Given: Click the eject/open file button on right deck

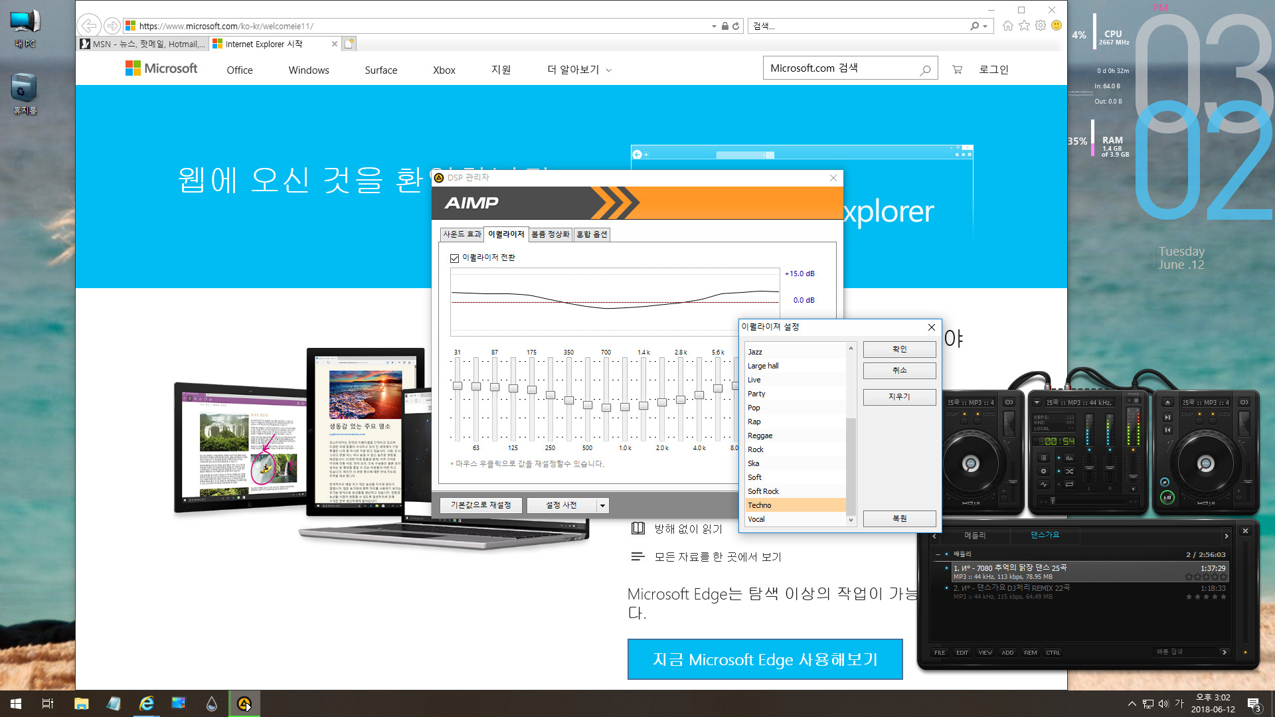Looking at the screenshot, I should [1167, 402].
